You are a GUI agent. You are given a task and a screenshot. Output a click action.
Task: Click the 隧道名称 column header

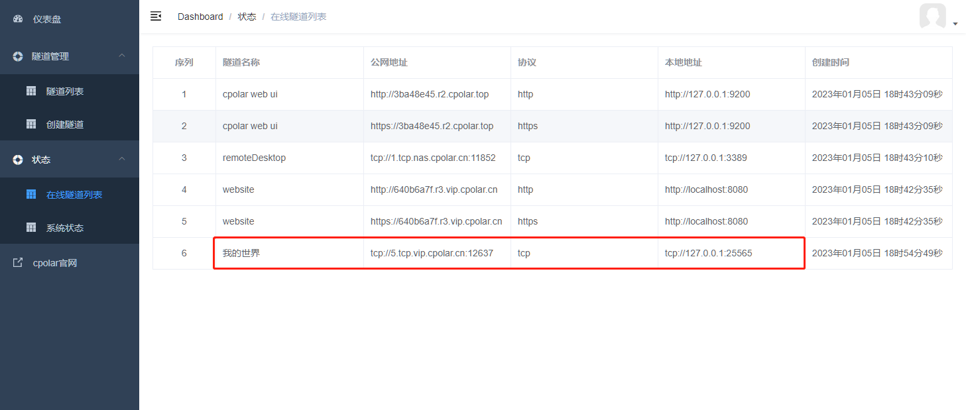[x=241, y=62]
